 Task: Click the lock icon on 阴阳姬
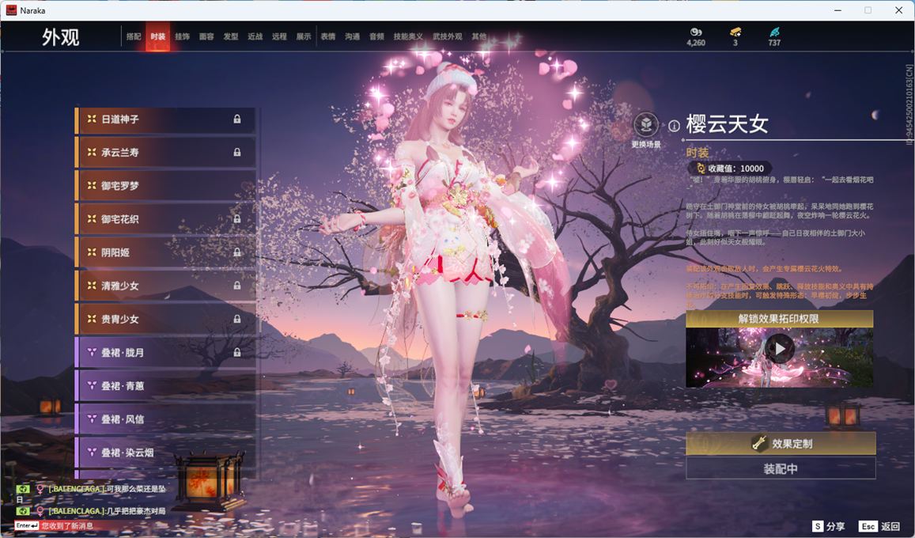(237, 252)
